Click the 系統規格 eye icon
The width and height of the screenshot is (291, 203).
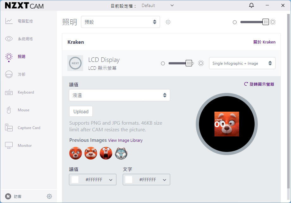pos(9,39)
